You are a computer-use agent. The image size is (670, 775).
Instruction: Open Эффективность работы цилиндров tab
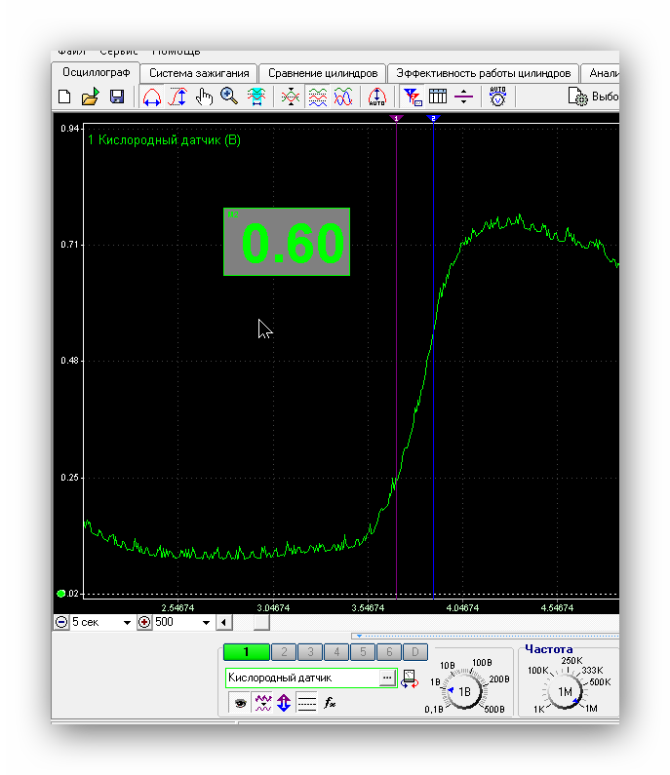pos(483,74)
